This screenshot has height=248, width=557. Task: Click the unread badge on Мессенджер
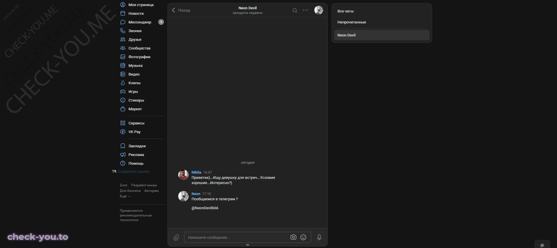pos(161,22)
